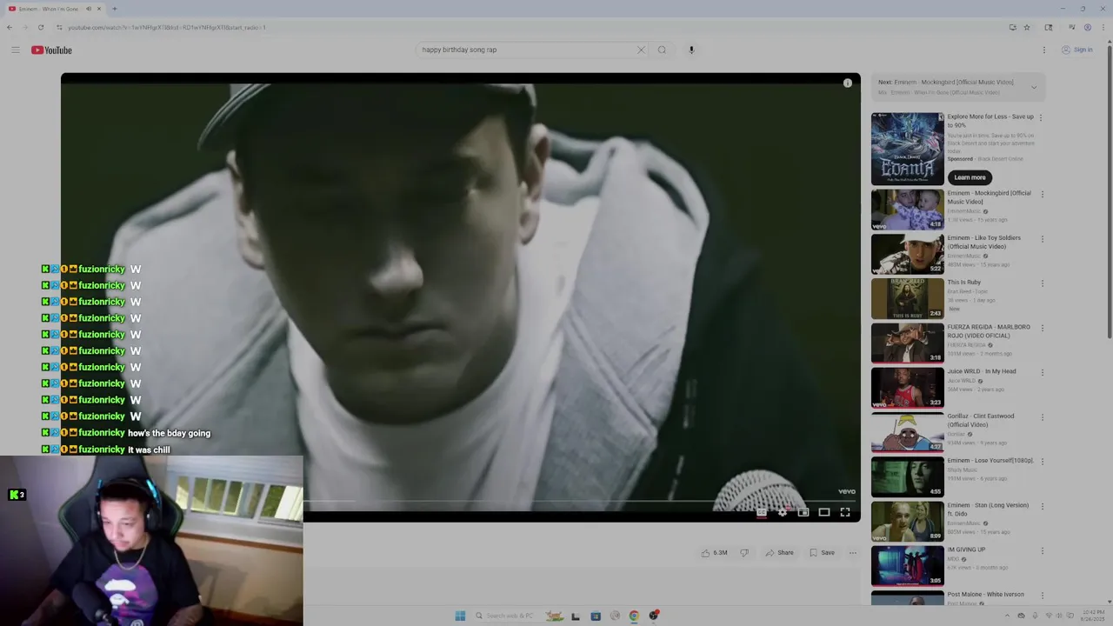This screenshot has height=626, width=1113.
Task: Open options for Eminem Stan video
Action: 1041,506
